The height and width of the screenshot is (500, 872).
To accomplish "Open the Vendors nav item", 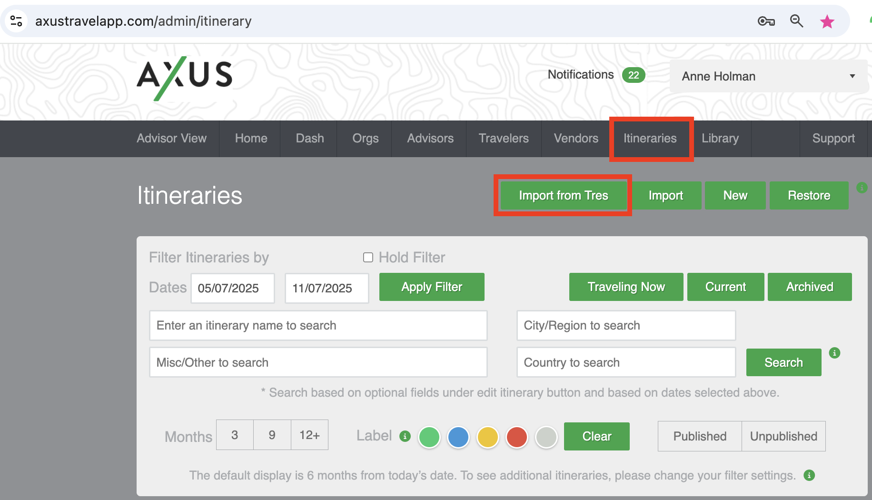I will pyautogui.click(x=576, y=139).
